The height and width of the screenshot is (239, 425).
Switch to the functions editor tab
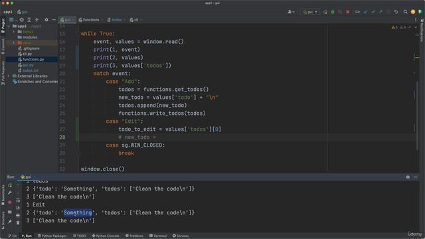pos(90,20)
